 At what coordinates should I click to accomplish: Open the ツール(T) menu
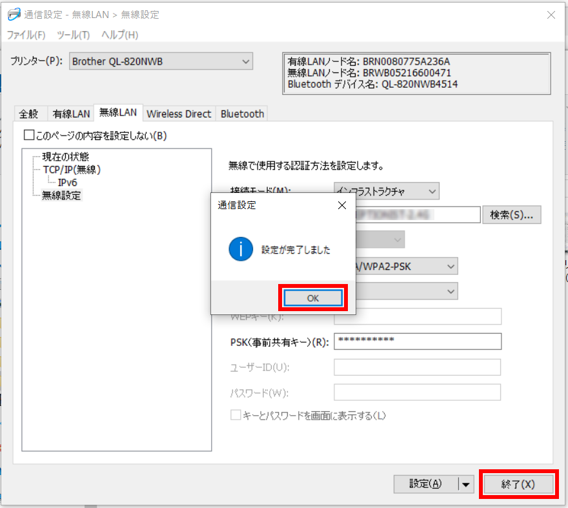(73, 35)
